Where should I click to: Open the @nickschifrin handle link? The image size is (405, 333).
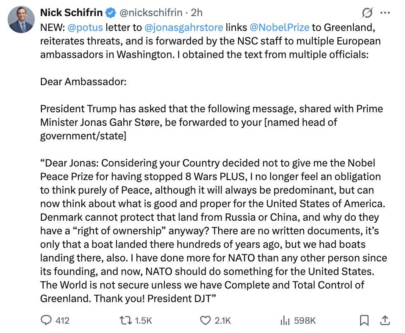[151, 14]
